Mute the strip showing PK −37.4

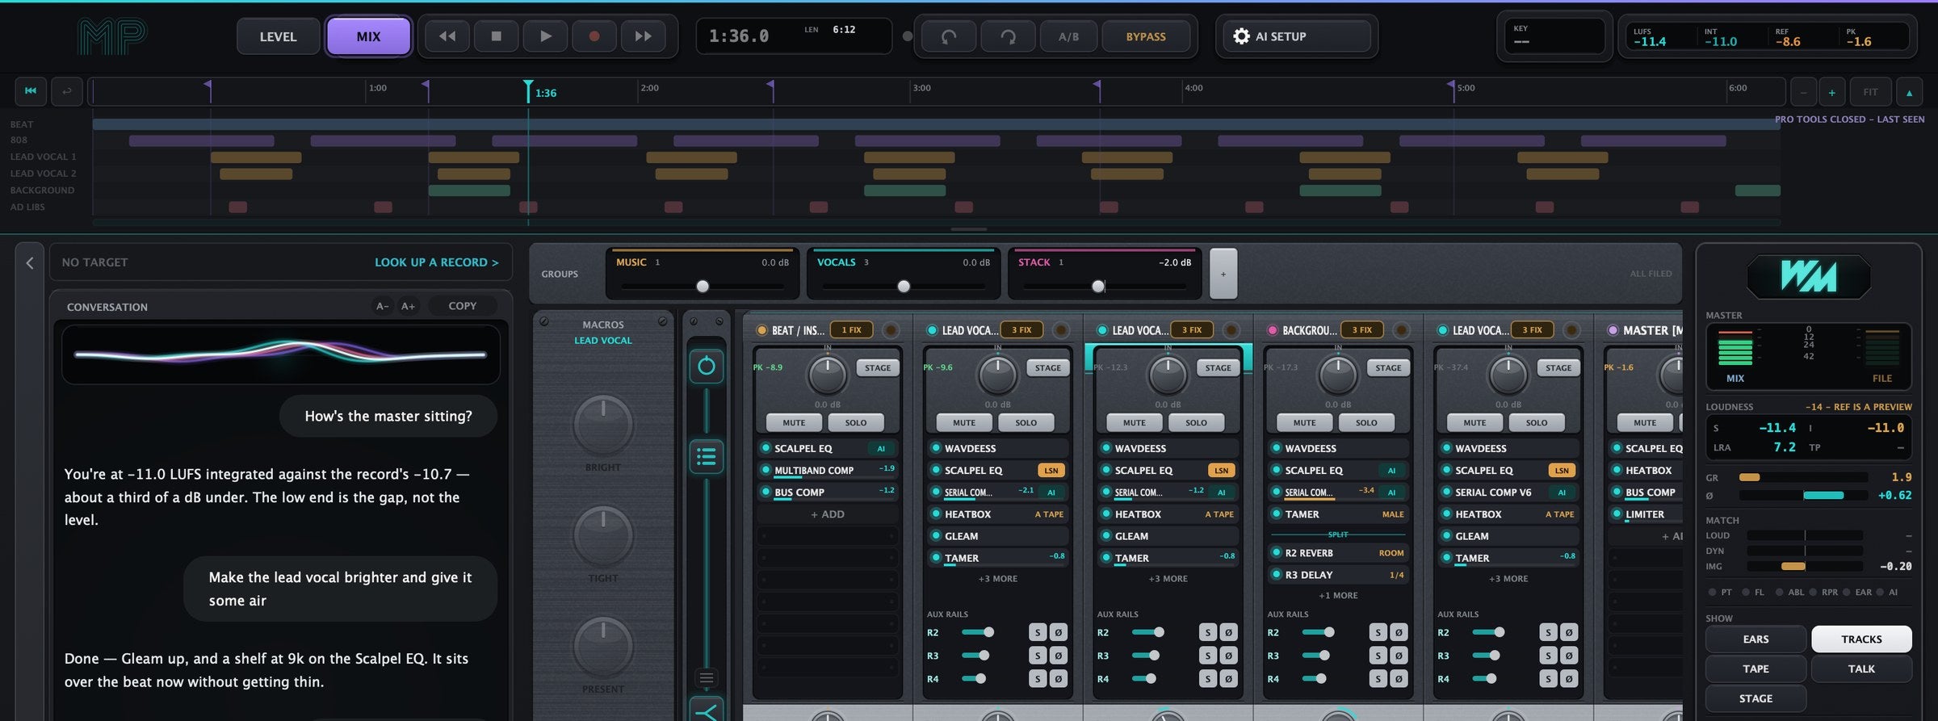pos(1474,422)
